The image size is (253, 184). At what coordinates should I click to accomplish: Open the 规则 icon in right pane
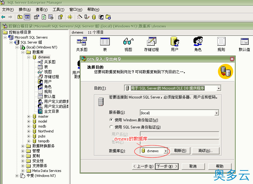221,44
